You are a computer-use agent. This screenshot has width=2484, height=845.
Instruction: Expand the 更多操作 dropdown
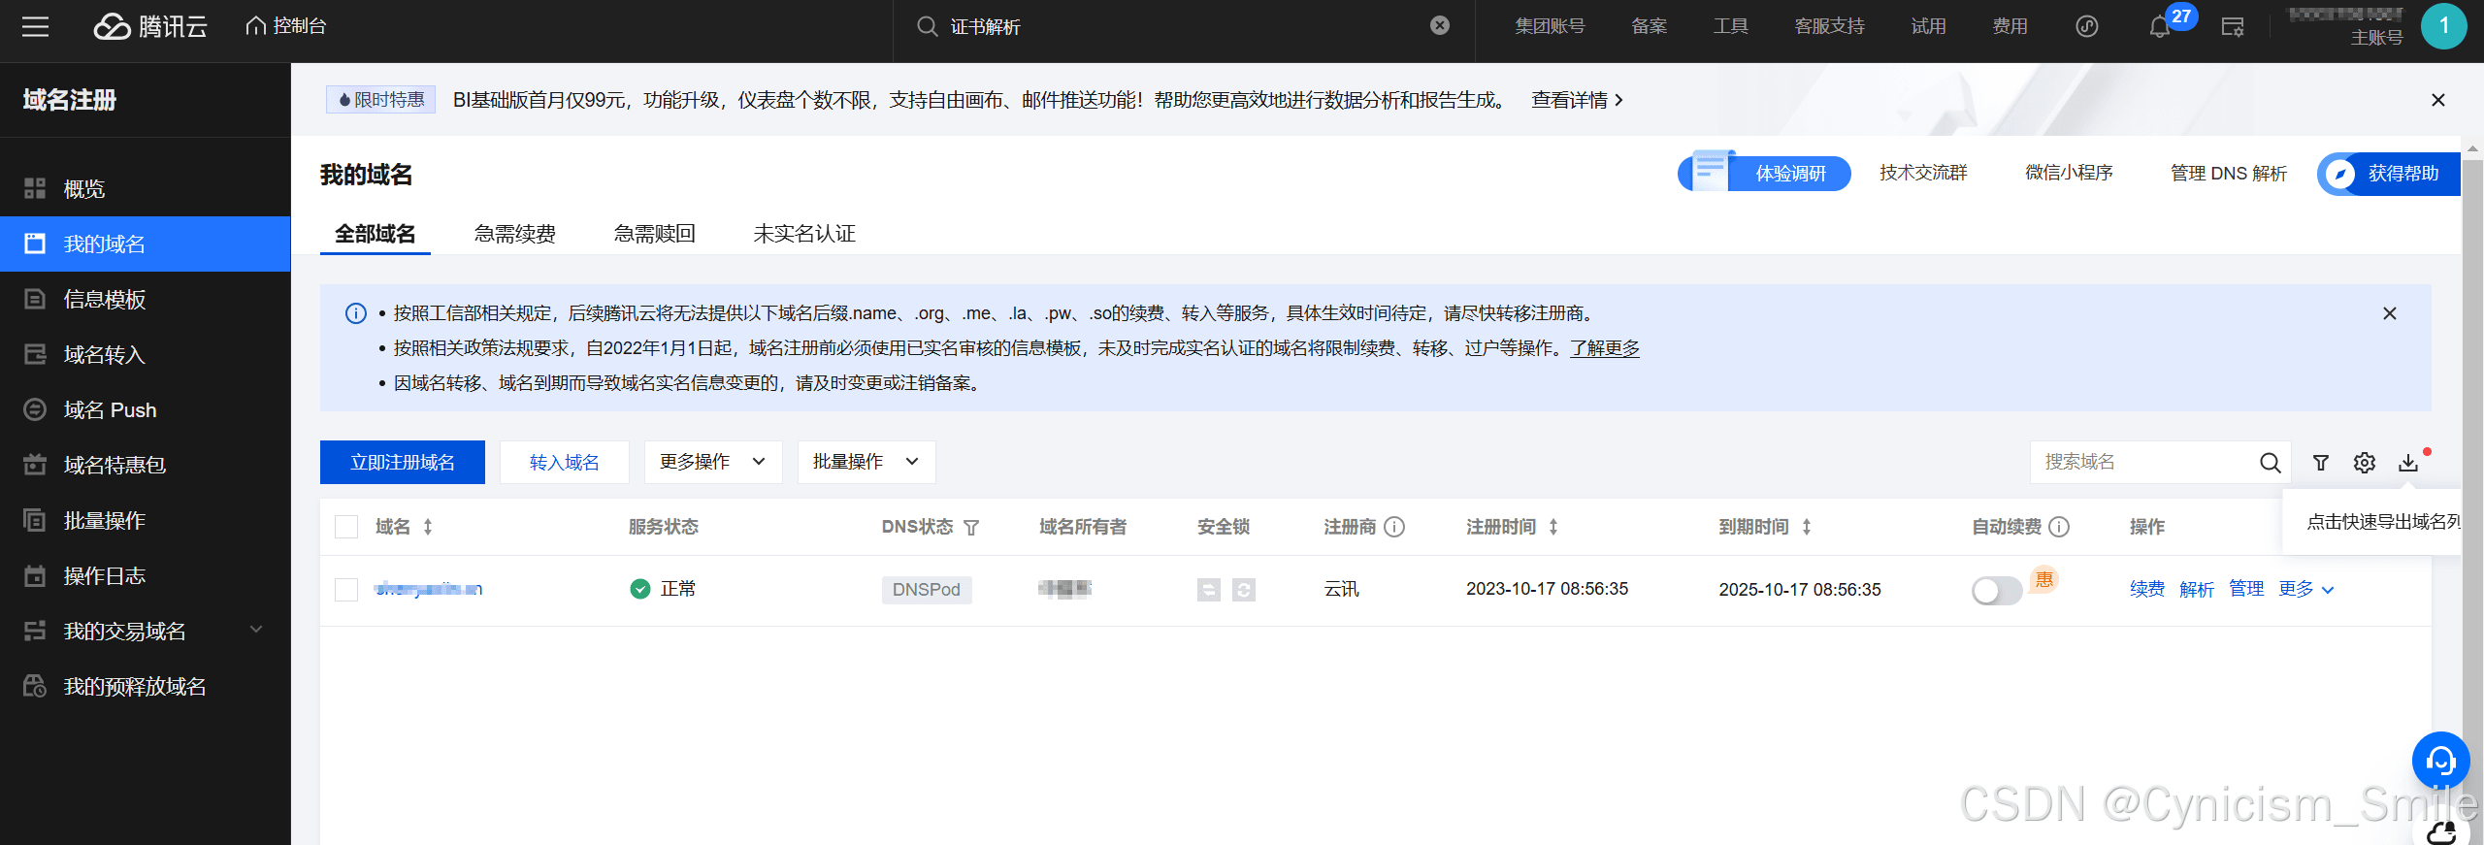(x=713, y=462)
